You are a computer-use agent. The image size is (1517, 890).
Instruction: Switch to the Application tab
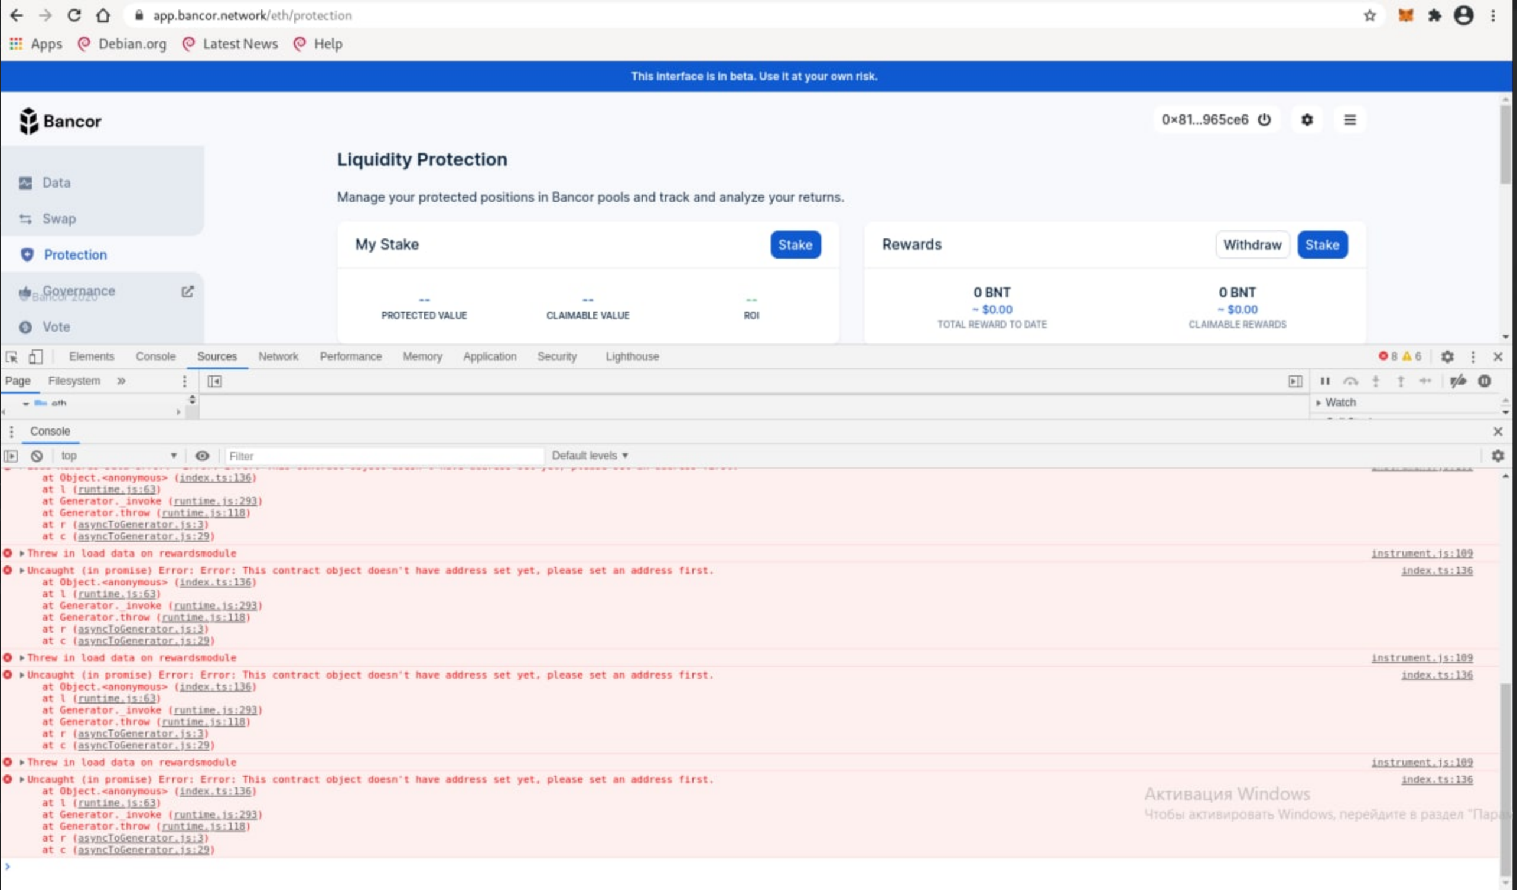pos(489,356)
